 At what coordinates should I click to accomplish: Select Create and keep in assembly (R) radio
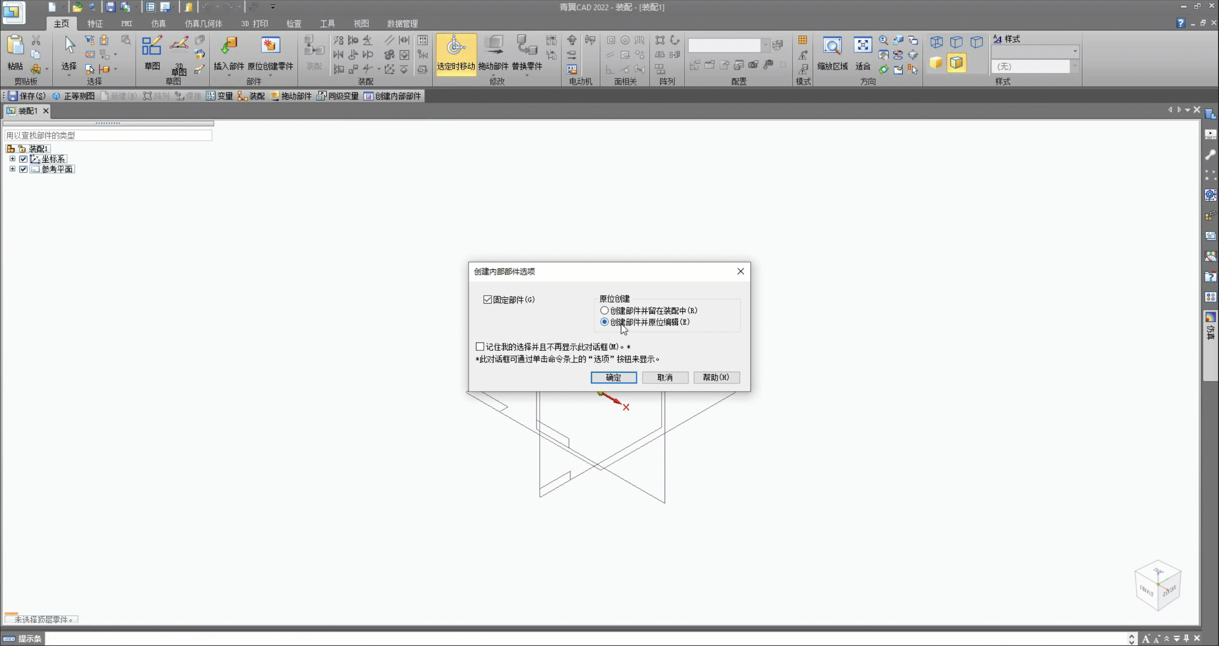604,310
